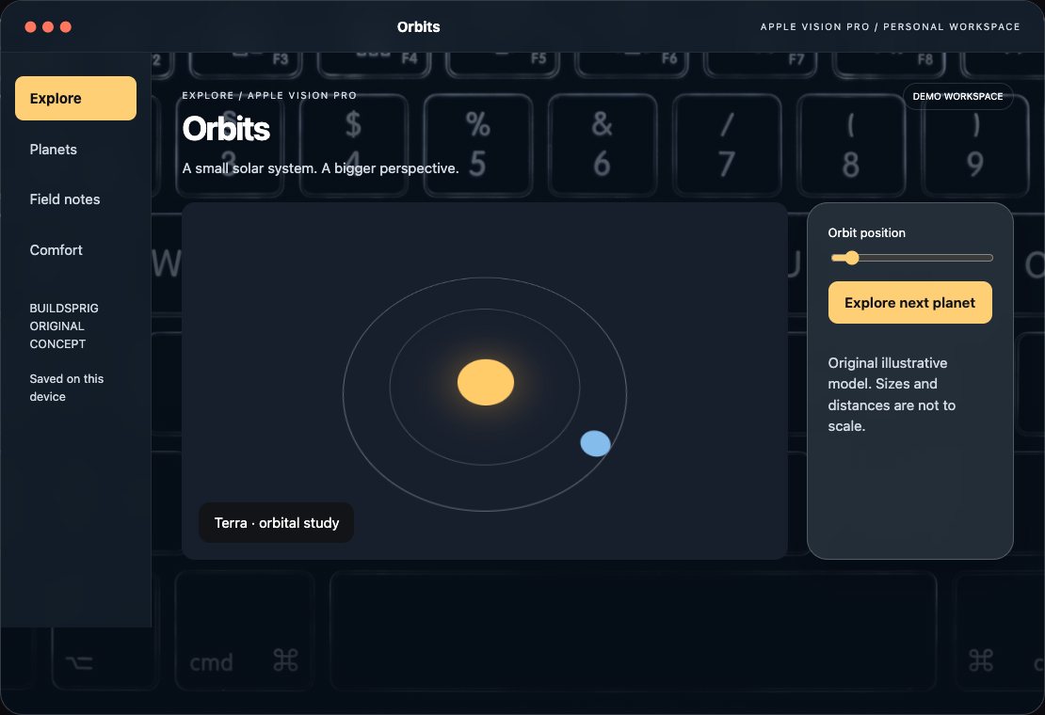Viewport: 1045px width, 715px height.
Task: Adjust the Orbit position slider thumb
Action: 851,259
